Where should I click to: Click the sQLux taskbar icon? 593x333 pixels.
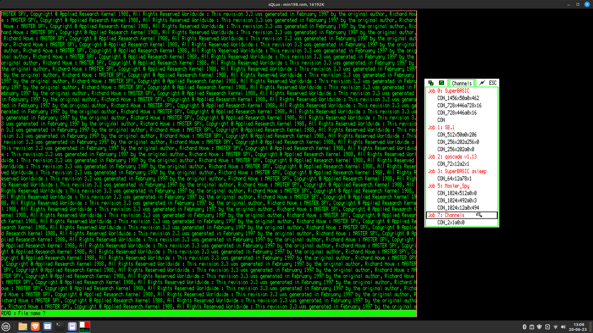(x=85, y=327)
